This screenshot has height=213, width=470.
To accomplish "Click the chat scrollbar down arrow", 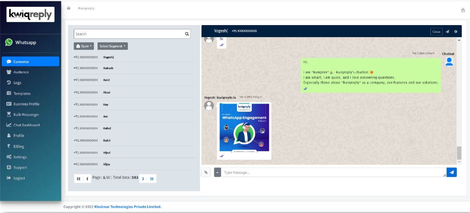I will point(459,162).
